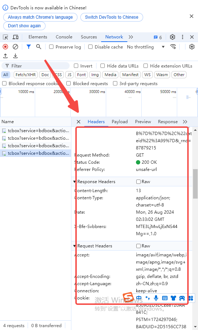Check the Disable cache option
198x330 pixels.
[90, 47]
